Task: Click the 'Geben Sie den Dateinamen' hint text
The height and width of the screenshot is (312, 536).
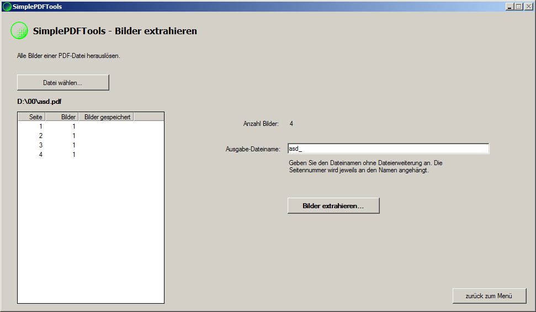Action: point(365,167)
